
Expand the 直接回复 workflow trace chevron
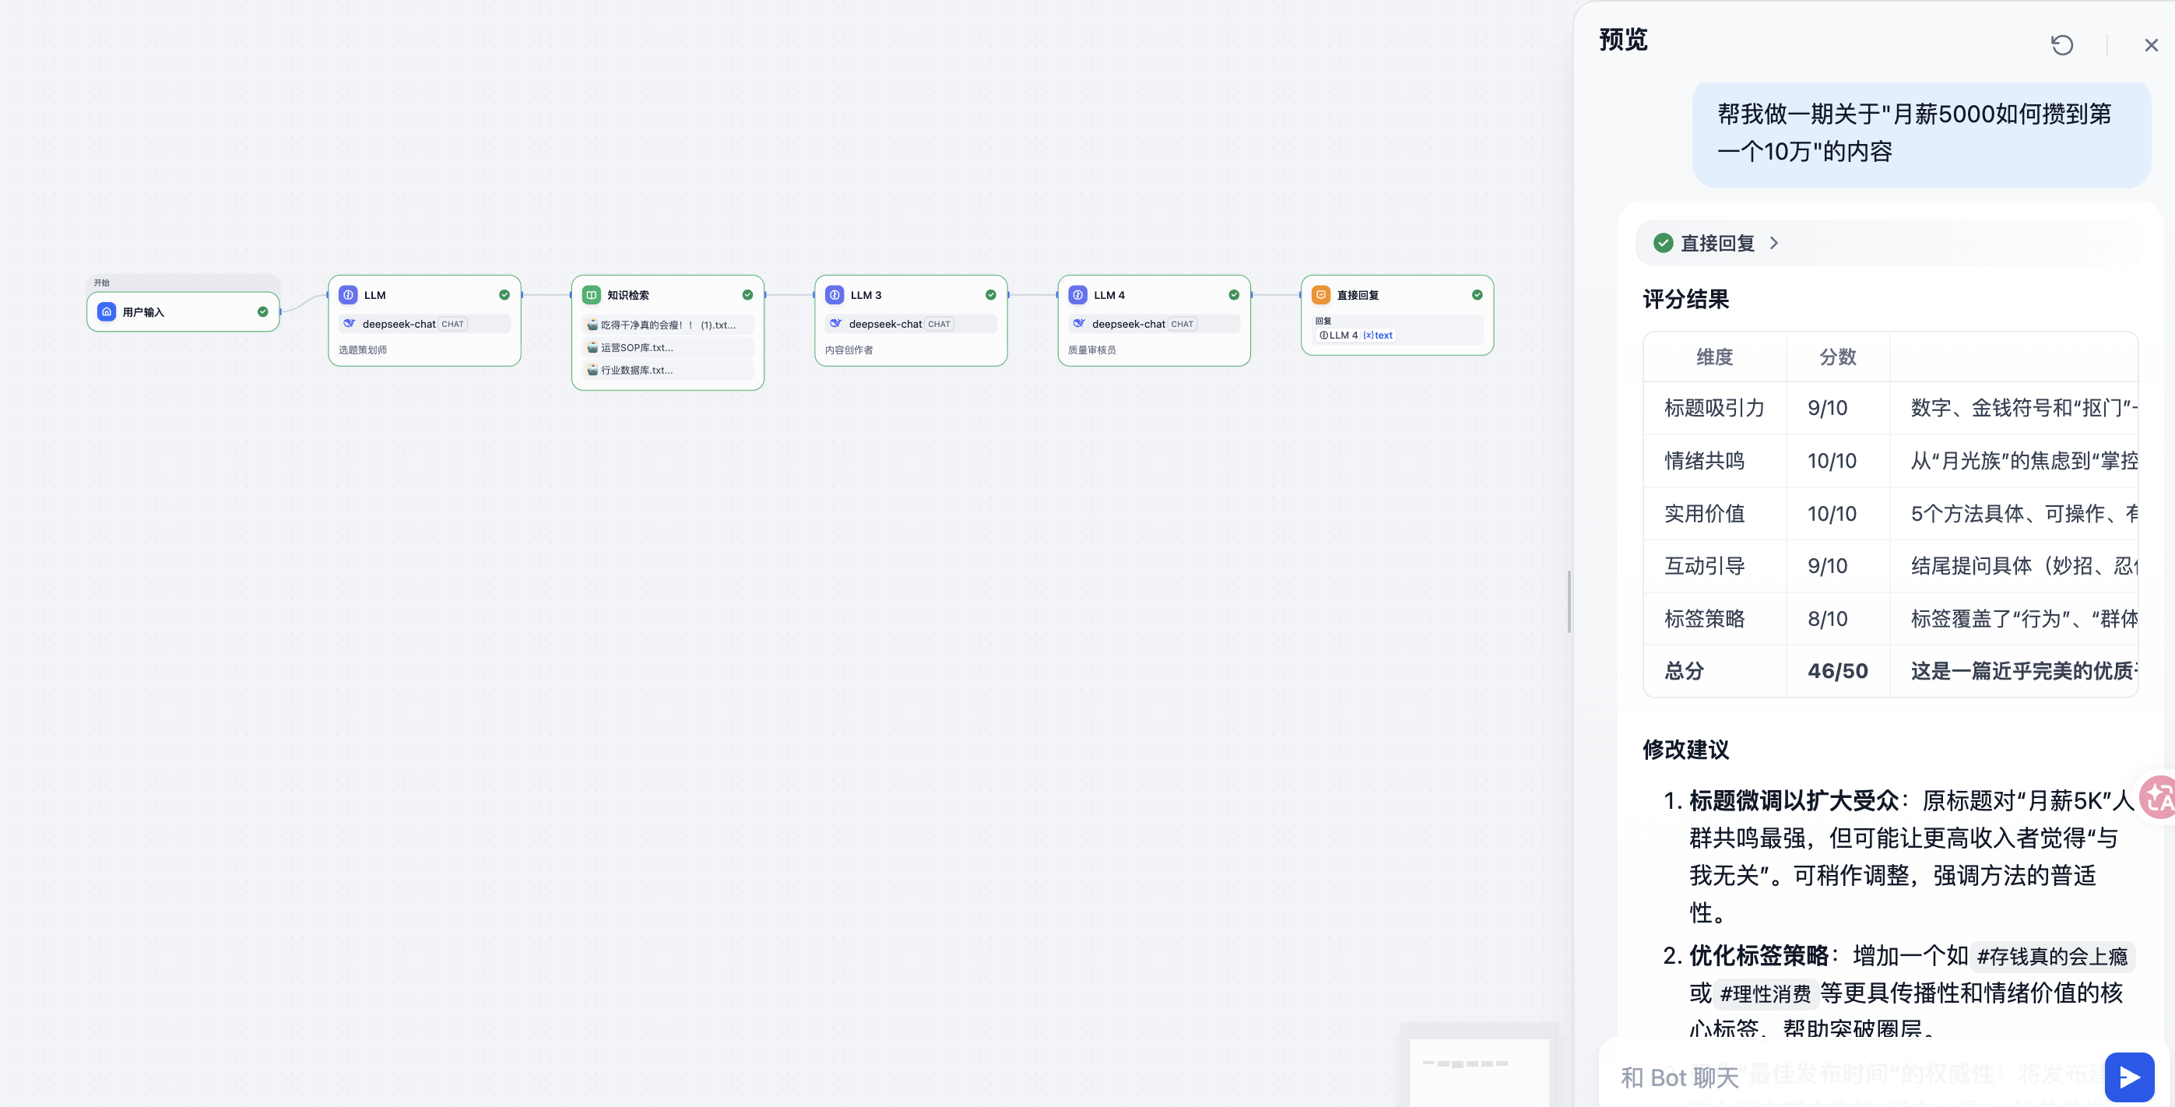(x=1773, y=243)
